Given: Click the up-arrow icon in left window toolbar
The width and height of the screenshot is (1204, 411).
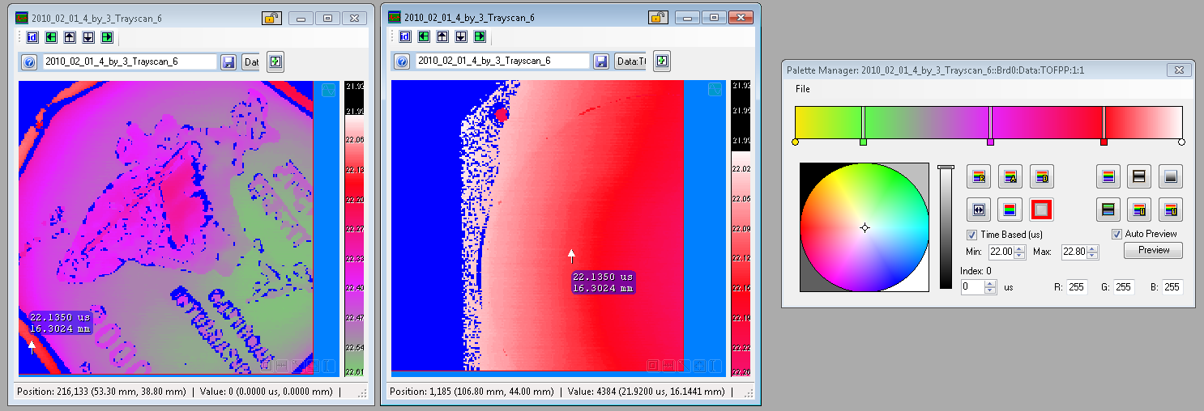Looking at the screenshot, I should click(x=69, y=36).
